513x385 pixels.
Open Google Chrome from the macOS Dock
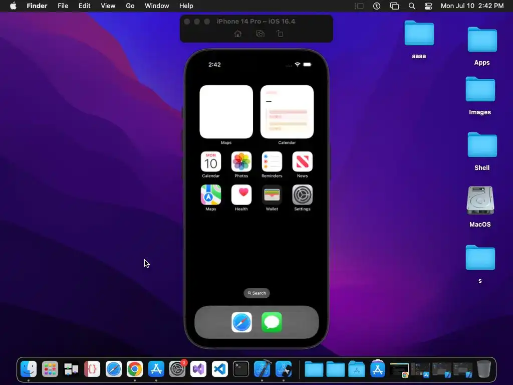click(135, 369)
